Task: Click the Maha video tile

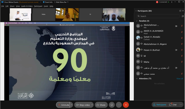Action: coord(43,15)
